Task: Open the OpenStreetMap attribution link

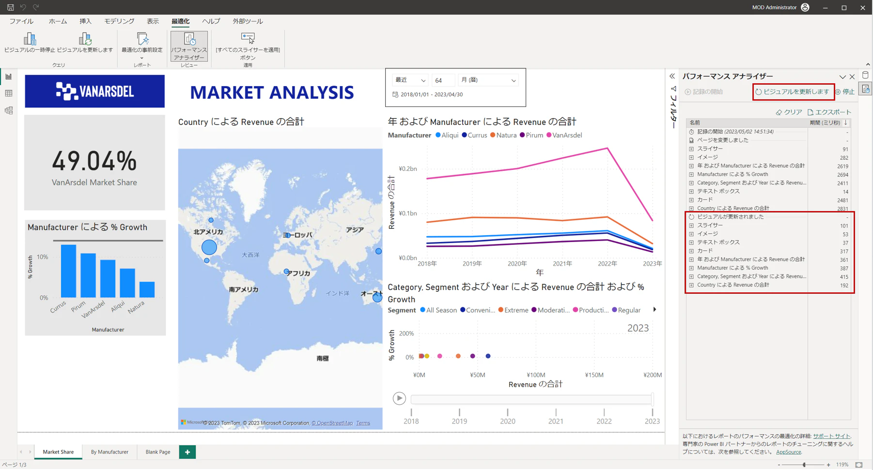Action: point(332,423)
